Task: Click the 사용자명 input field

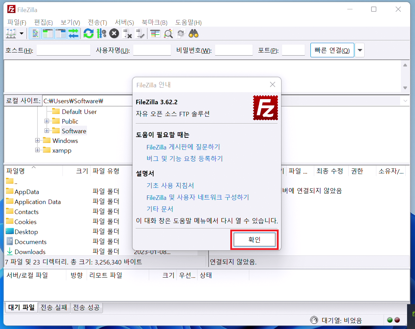Action: (152, 50)
